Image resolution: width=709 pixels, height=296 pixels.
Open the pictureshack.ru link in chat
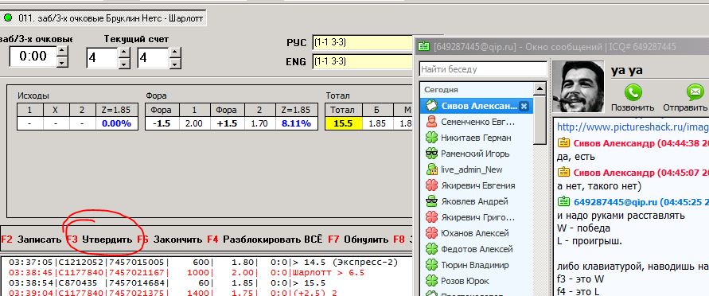[633, 127]
